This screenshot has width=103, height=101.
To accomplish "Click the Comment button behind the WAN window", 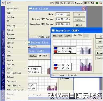I will (66, 78).
